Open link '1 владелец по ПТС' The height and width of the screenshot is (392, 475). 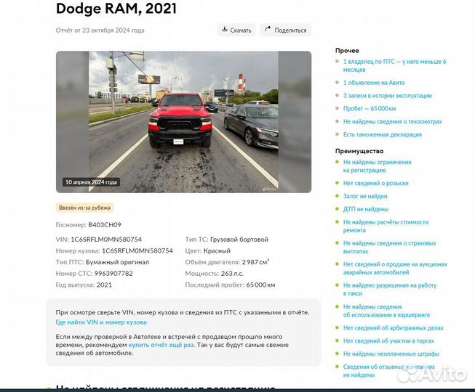pyautogui.click(x=394, y=65)
